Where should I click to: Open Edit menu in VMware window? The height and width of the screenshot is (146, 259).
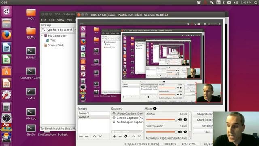tap(51, 20)
